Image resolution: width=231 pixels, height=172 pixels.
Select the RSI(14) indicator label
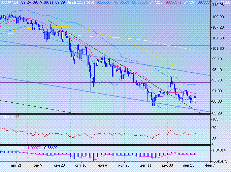(6, 117)
